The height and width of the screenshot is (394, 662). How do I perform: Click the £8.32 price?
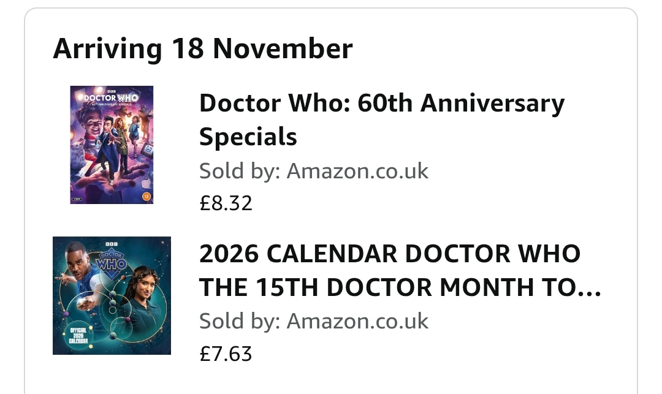226,203
